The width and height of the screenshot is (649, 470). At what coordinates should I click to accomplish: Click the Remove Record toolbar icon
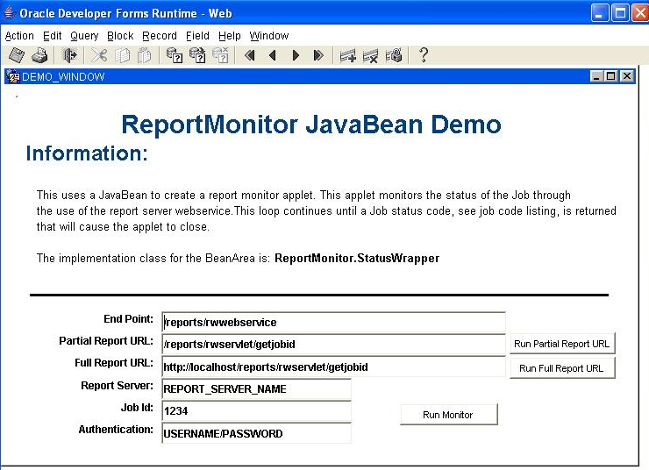(x=370, y=55)
